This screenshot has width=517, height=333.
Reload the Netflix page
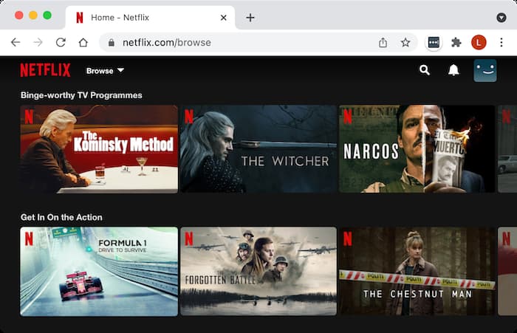[x=61, y=42]
